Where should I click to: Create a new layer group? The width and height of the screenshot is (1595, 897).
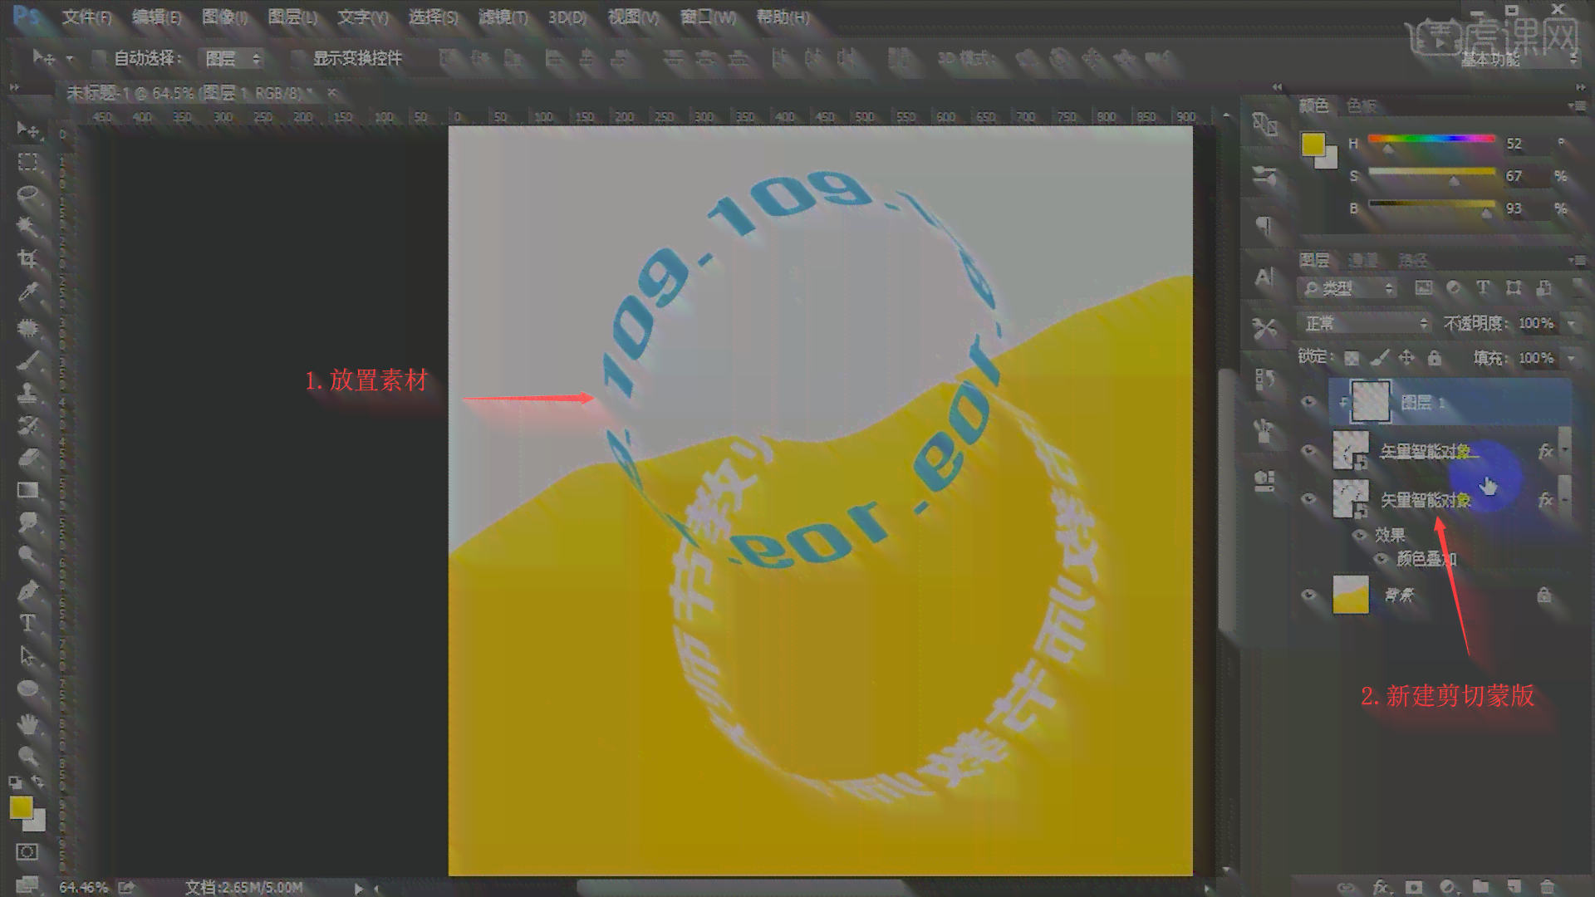point(1480,887)
